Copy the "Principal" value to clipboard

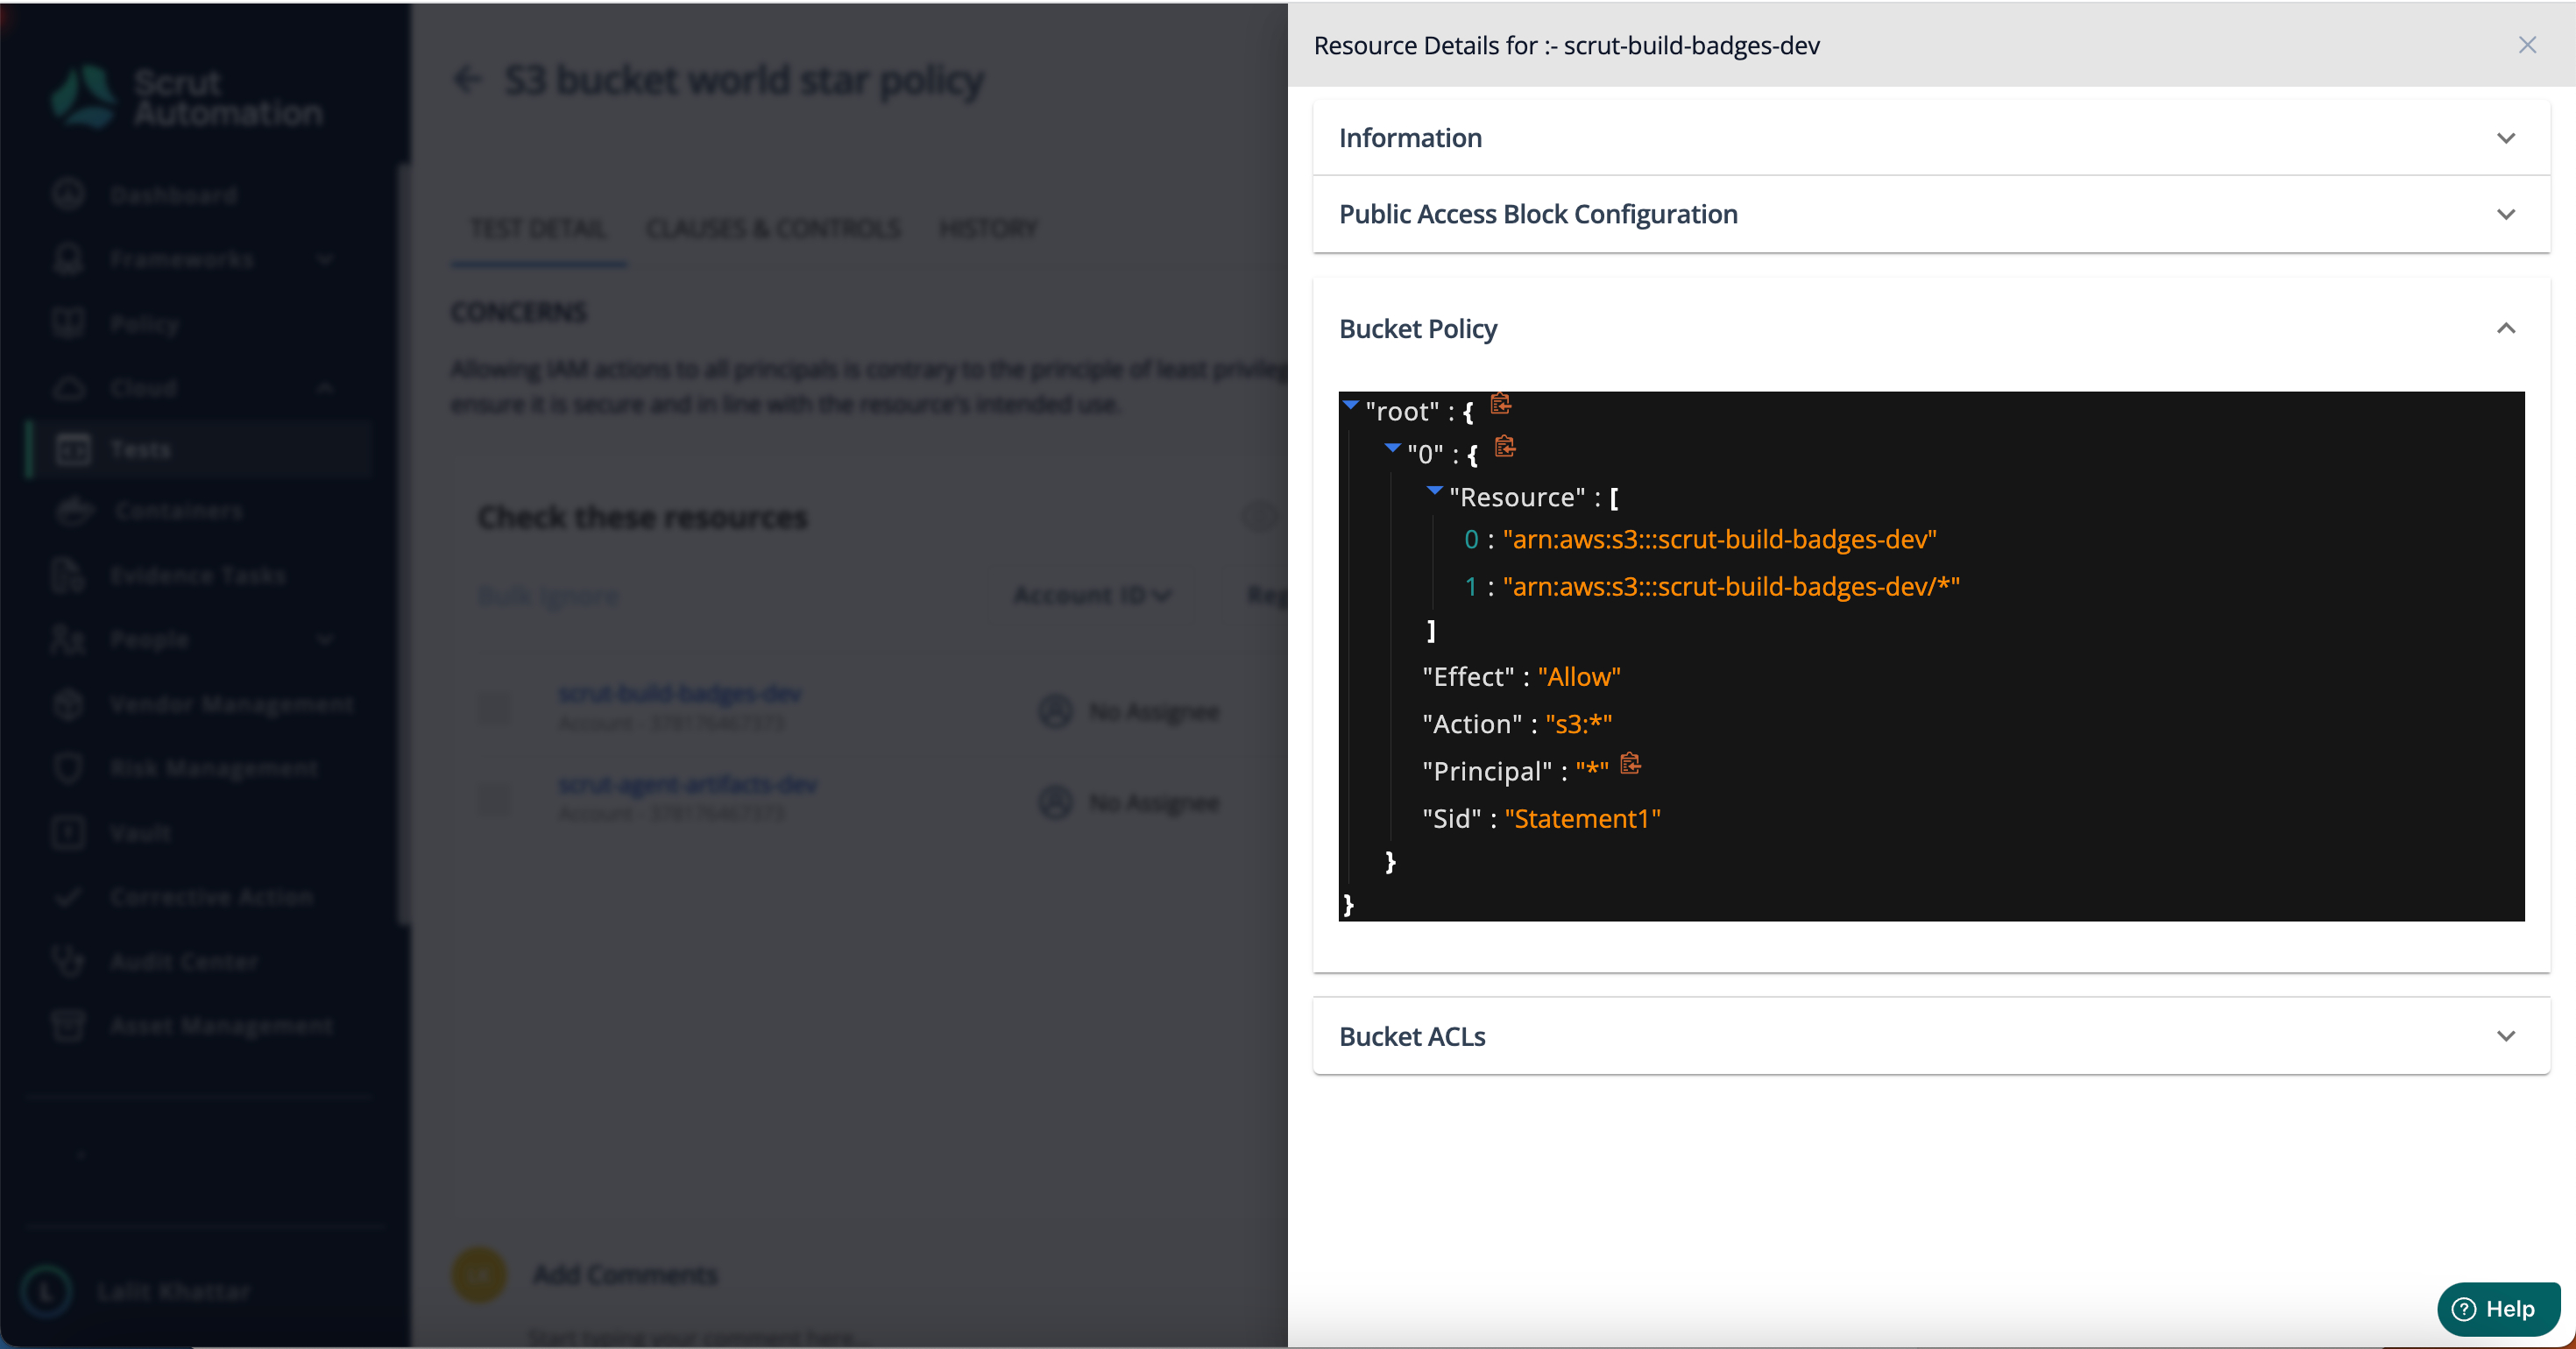(x=1630, y=764)
